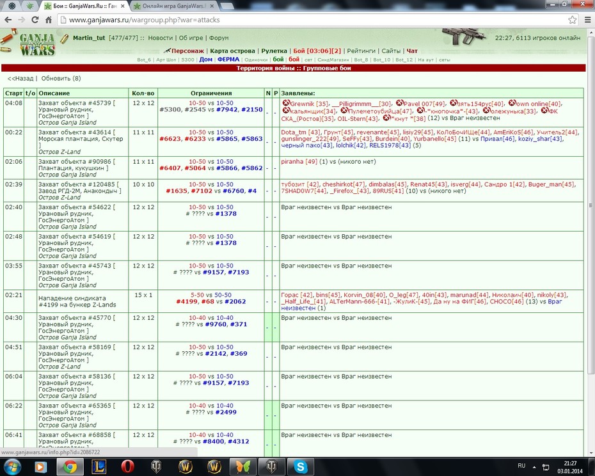Click the browser reload icon

35,20
